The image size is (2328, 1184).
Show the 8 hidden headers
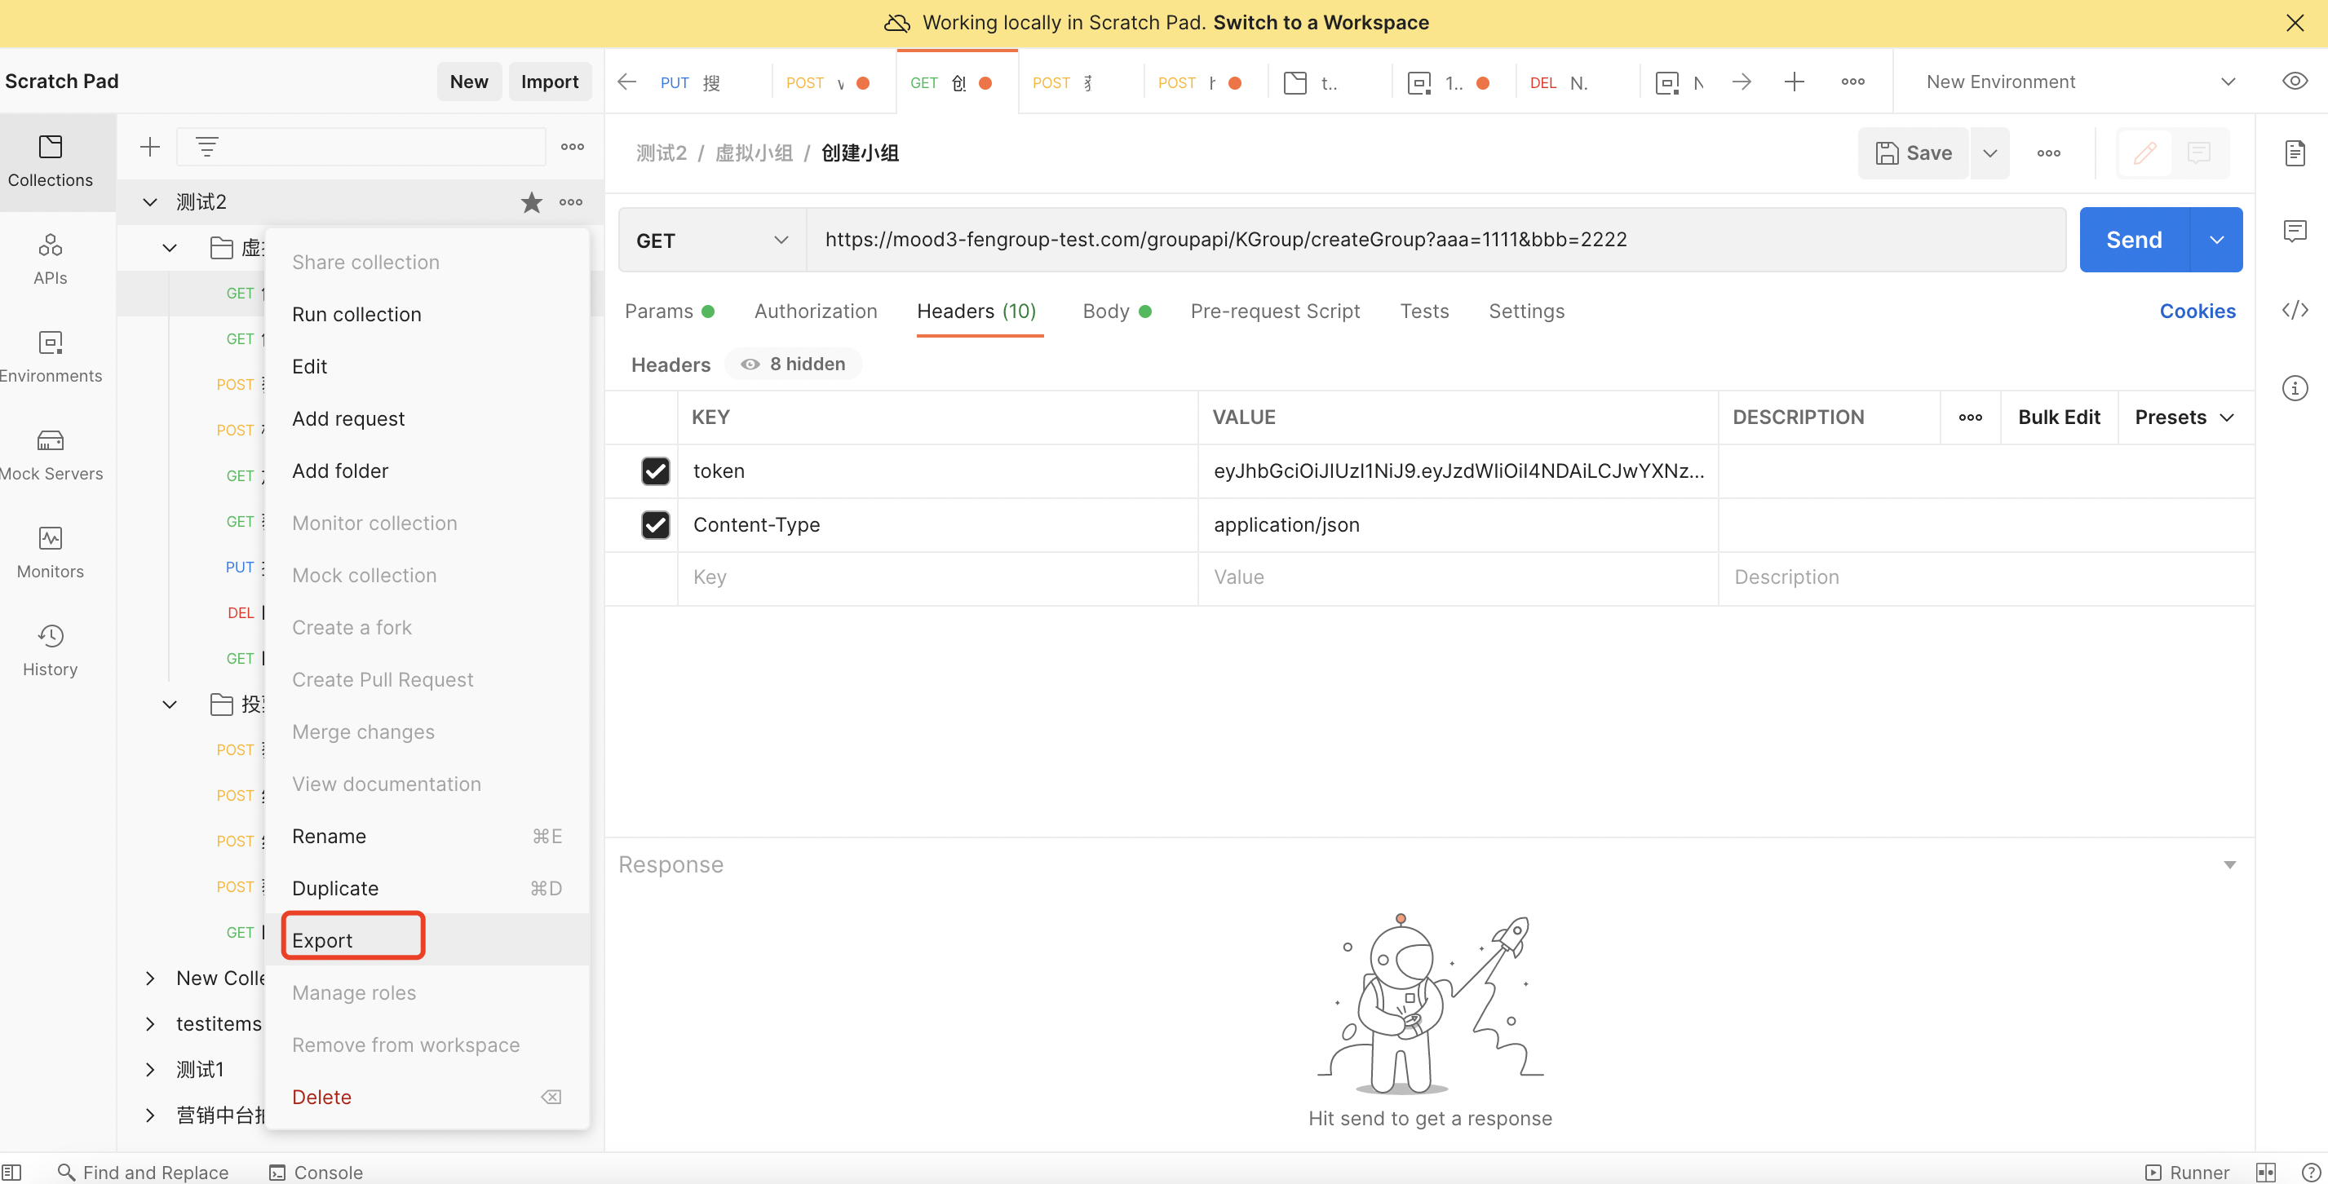pos(794,364)
